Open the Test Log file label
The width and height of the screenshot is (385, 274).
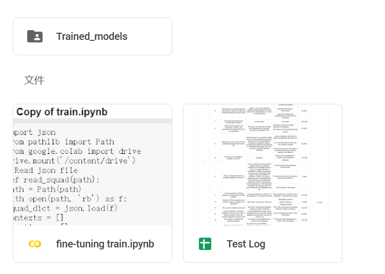pos(246,244)
